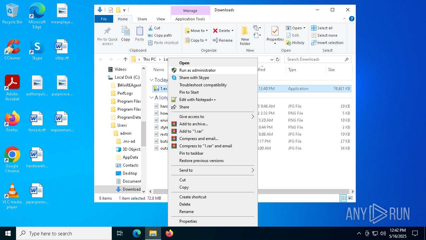The height and width of the screenshot is (240, 426).
Task: Open Explorer Help question mark icon
Action: point(351,19)
